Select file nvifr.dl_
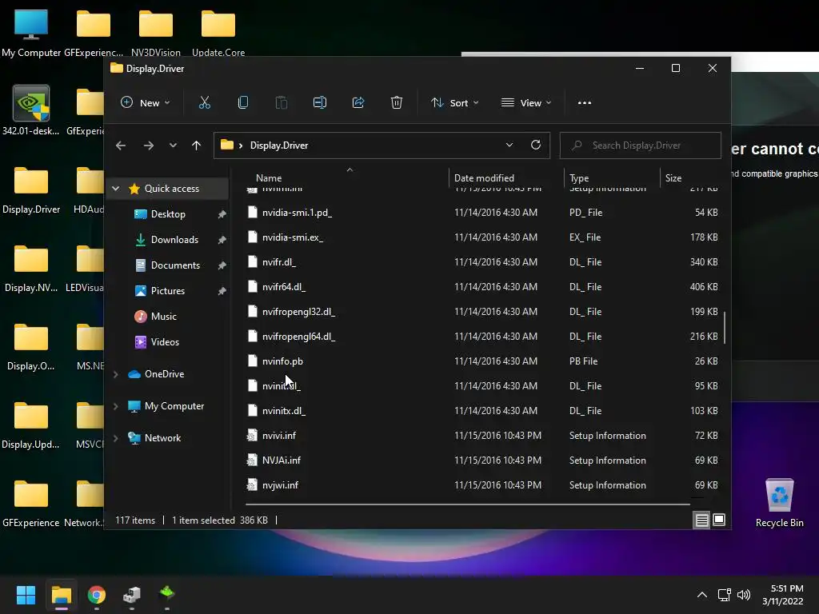The width and height of the screenshot is (819, 614). (x=481, y=262)
